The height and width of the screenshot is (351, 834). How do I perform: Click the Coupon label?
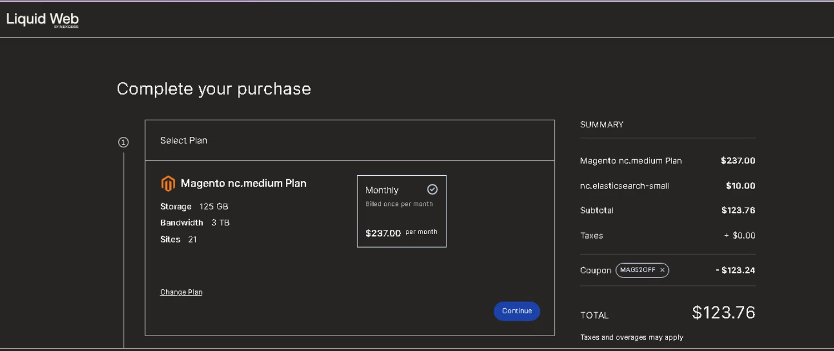coord(595,270)
